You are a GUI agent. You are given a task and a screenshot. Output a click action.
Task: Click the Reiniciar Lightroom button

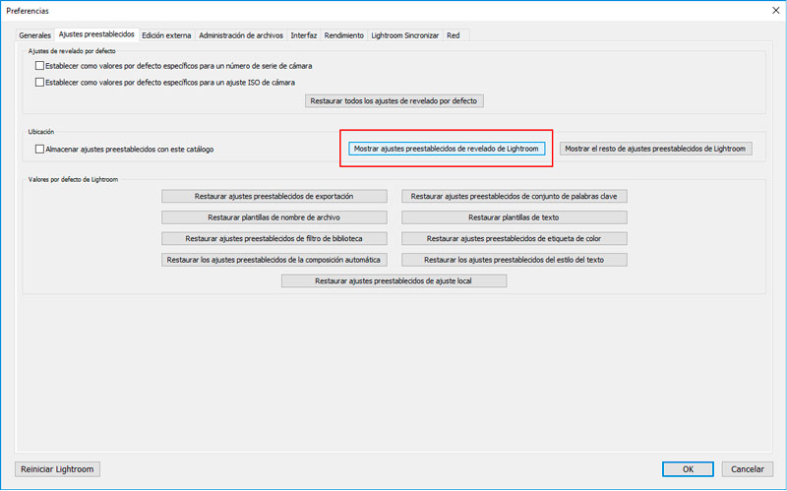tap(57, 469)
